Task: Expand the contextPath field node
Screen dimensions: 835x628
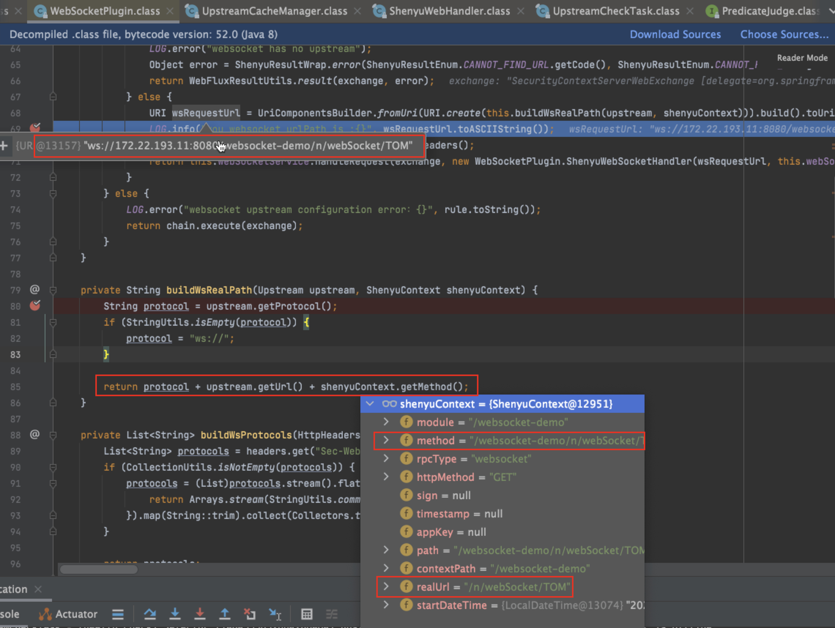Action: pos(386,568)
